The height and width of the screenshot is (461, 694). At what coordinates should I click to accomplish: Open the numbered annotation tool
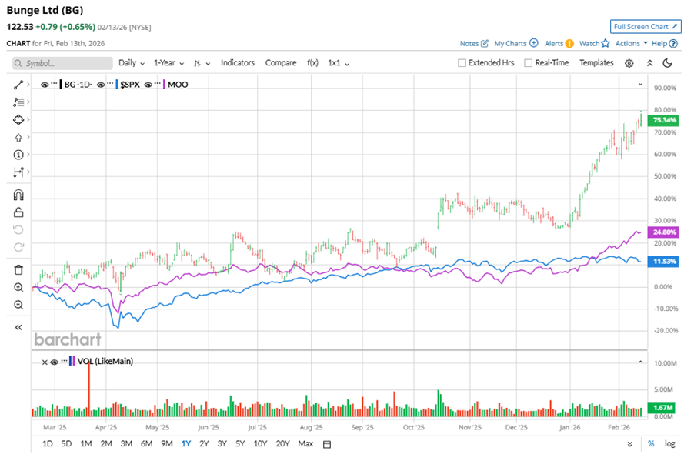(18, 155)
